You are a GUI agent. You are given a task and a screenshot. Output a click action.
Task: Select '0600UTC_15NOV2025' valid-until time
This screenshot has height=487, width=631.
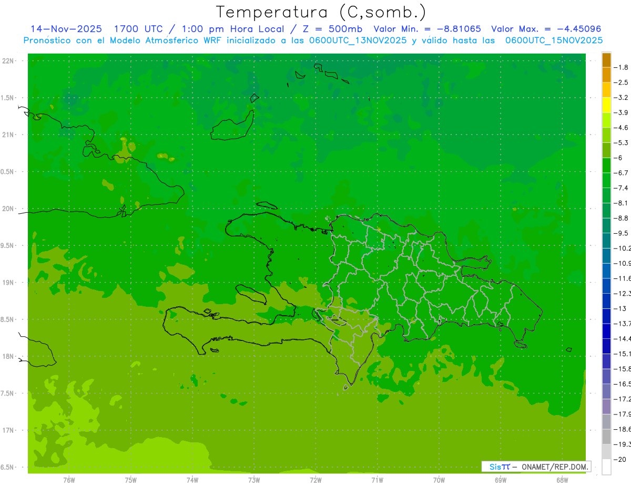coord(554,40)
